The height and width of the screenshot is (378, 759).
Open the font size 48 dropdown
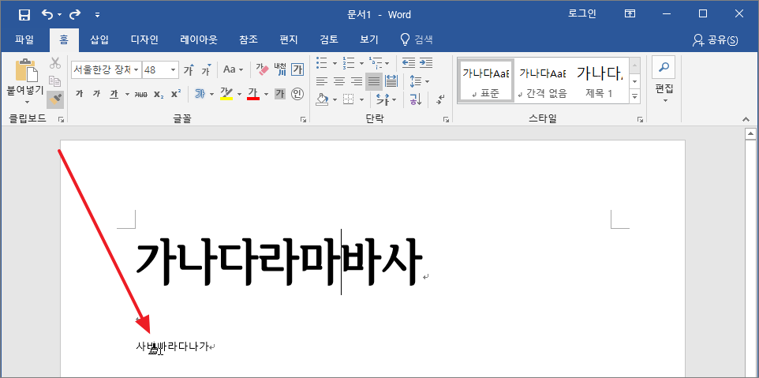tap(174, 69)
